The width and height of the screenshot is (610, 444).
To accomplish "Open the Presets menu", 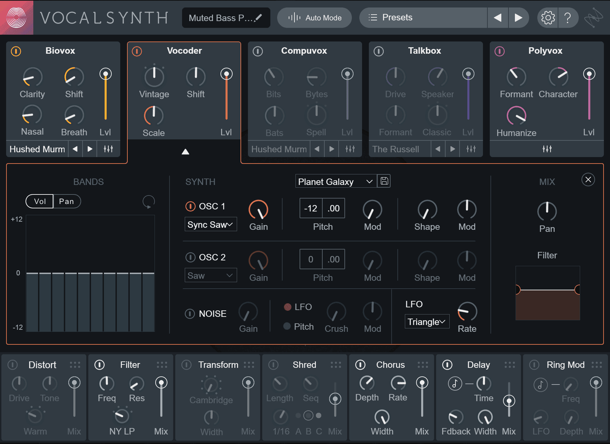I will coord(423,18).
